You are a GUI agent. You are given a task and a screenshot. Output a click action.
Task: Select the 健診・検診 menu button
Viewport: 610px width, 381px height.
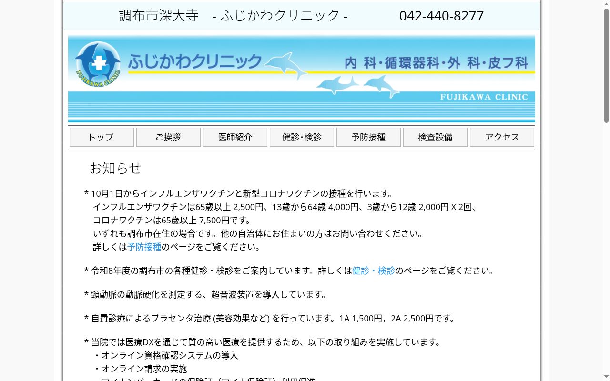pos(302,137)
